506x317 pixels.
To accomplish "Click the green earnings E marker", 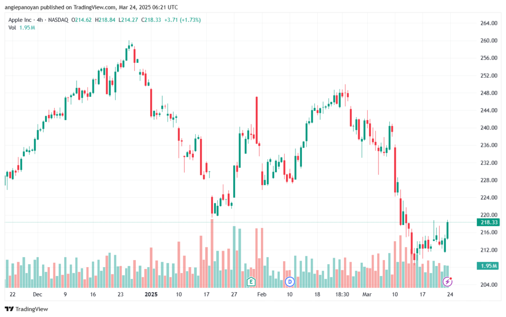I will point(251,282).
